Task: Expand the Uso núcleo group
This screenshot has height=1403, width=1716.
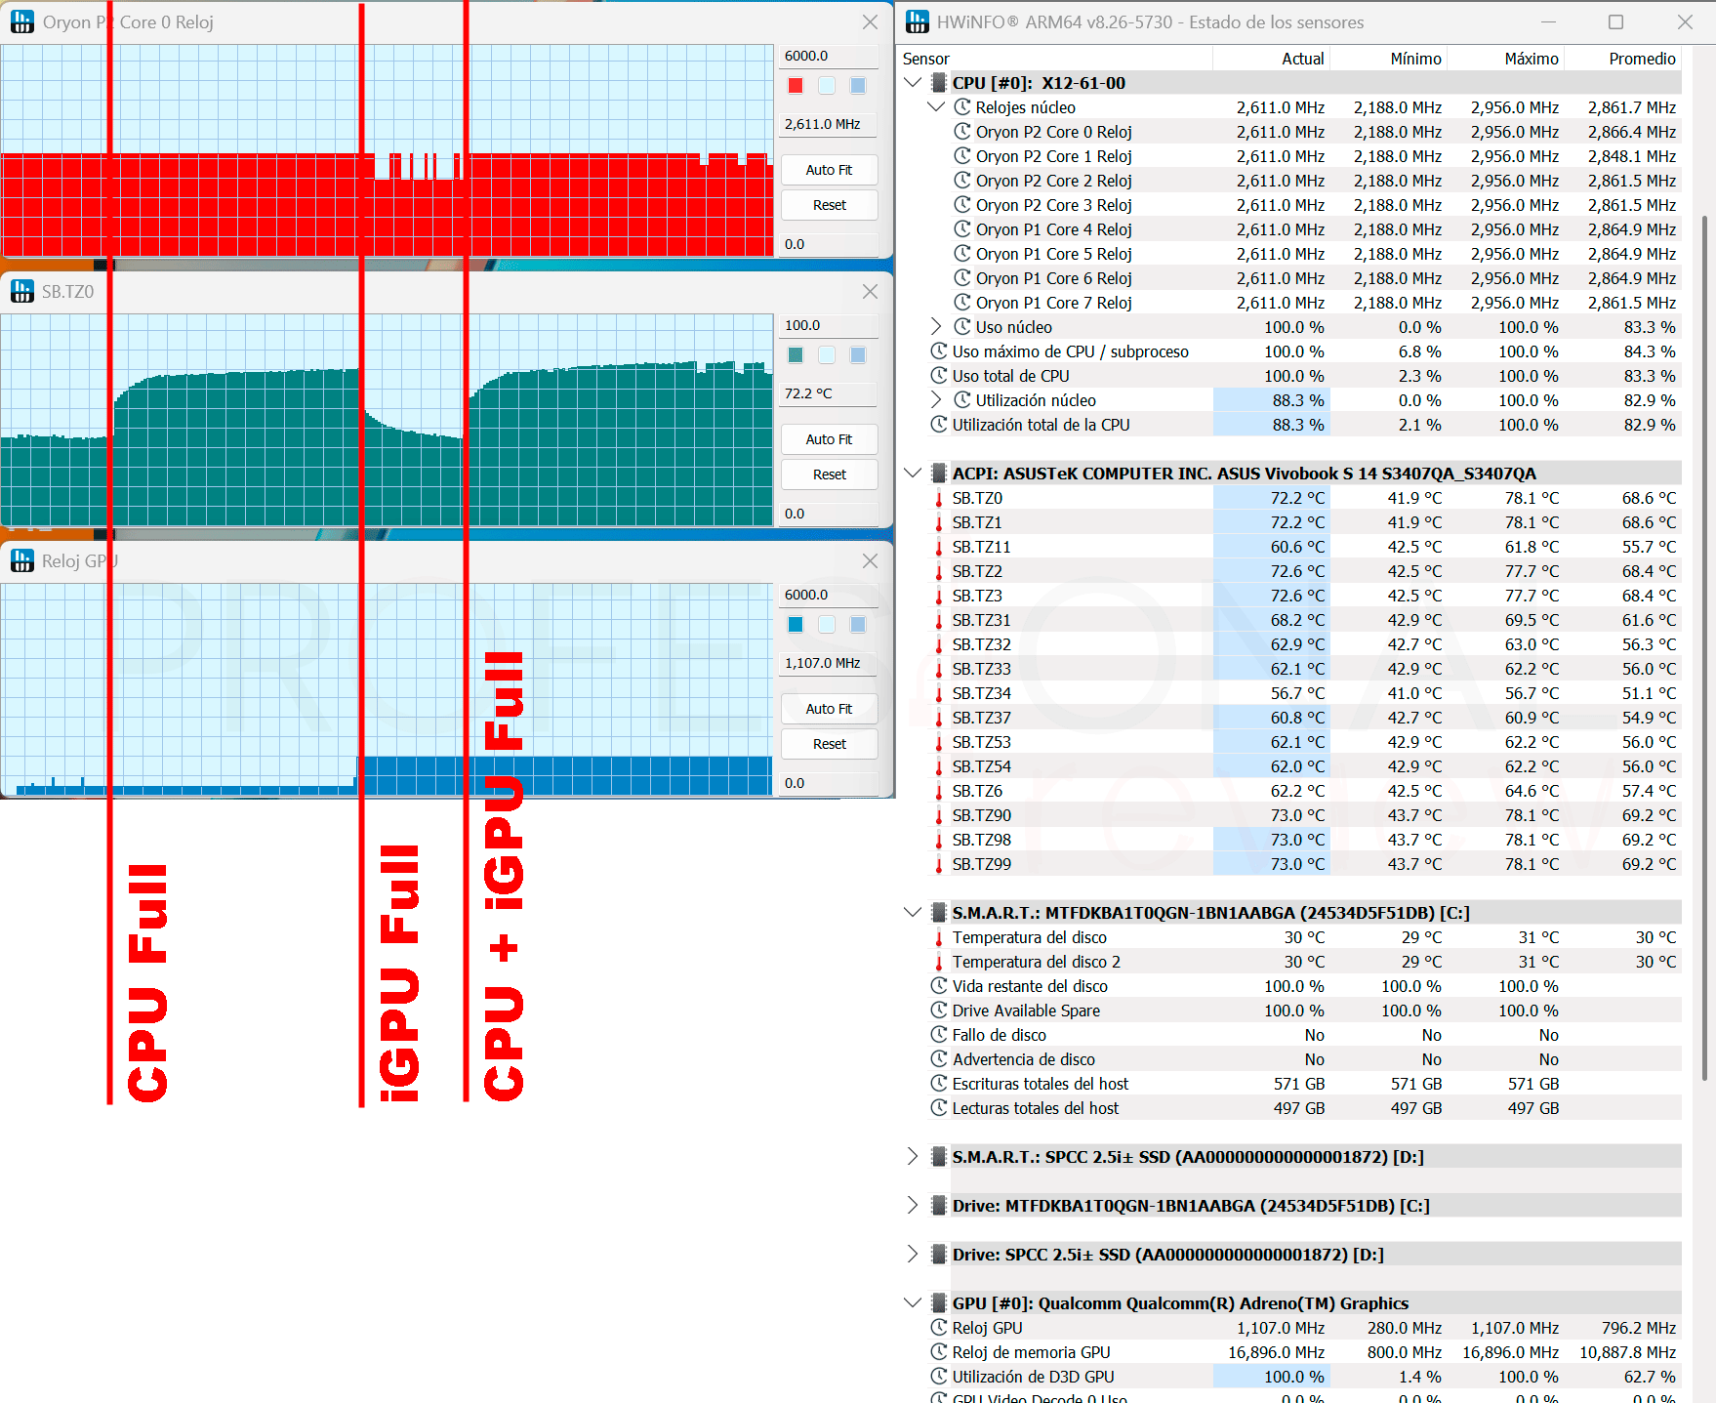Action: click(x=936, y=327)
